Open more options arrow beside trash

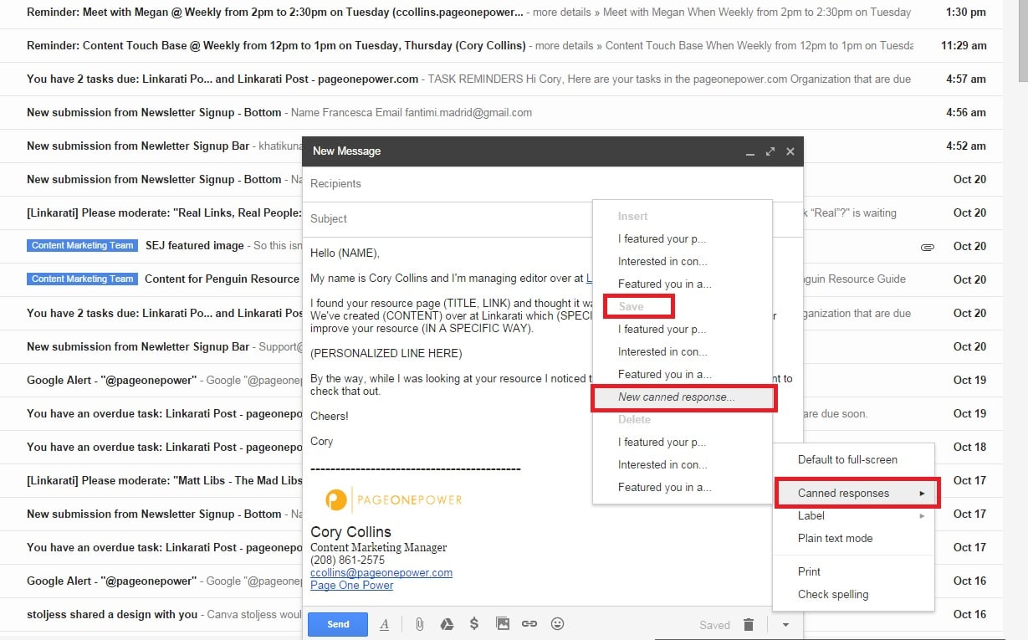coord(785,625)
